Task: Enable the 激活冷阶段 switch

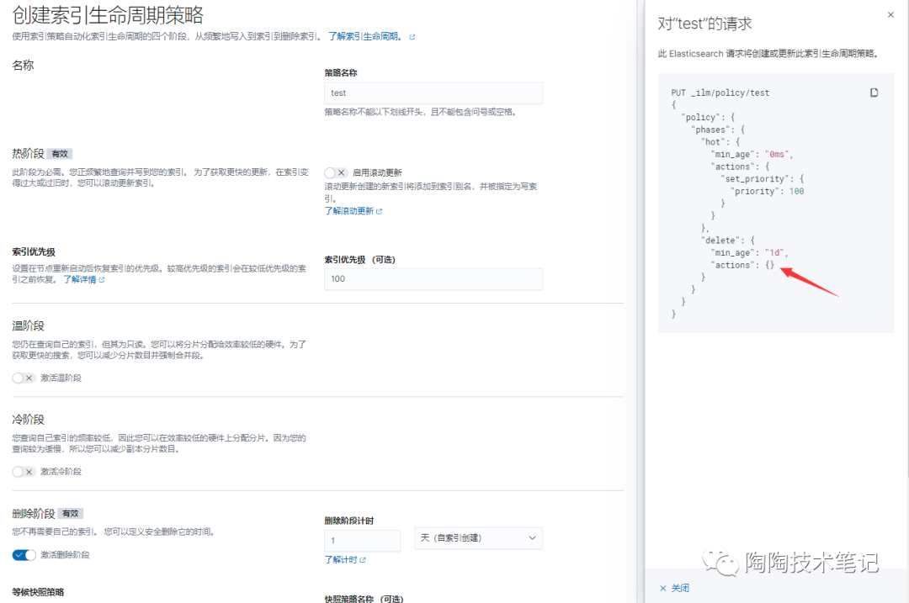Action: [x=24, y=472]
